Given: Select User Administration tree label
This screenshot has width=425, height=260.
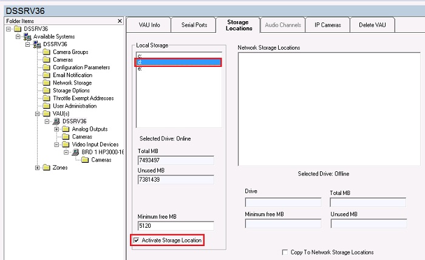Looking at the screenshot, I should [x=75, y=106].
